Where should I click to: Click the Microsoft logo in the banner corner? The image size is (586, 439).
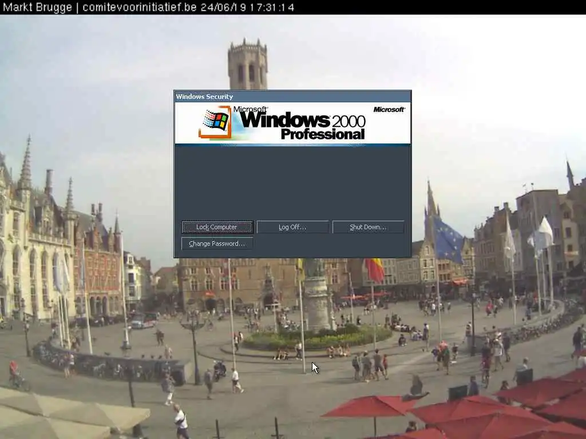[389, 109]
